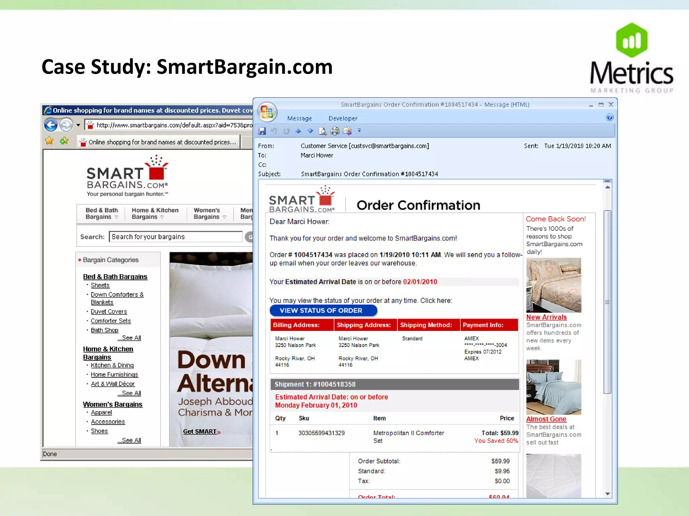Open Home Furnishings link

114,374
